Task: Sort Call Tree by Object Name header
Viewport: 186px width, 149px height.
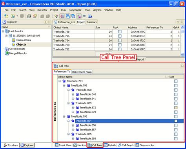Action: [x=113, y=77]
